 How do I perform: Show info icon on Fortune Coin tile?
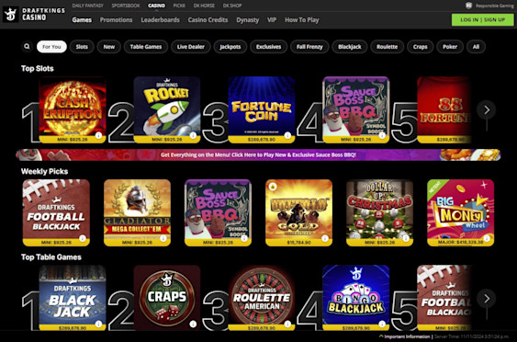[287, 135]
